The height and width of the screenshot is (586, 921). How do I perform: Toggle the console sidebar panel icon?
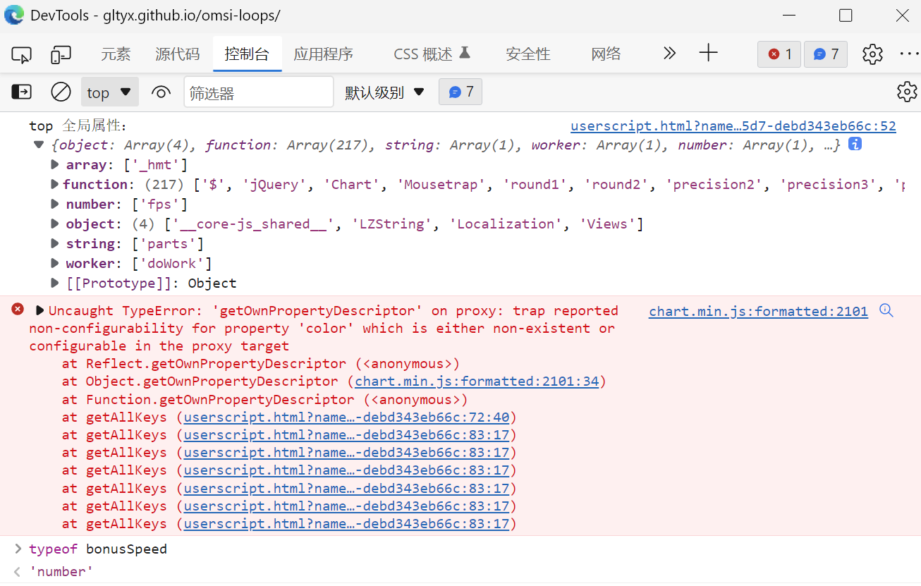click(22, 92)
